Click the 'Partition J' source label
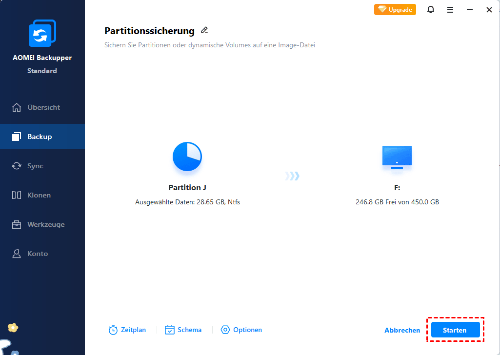Viewport: 500px width, 355px height. point(187,187)
